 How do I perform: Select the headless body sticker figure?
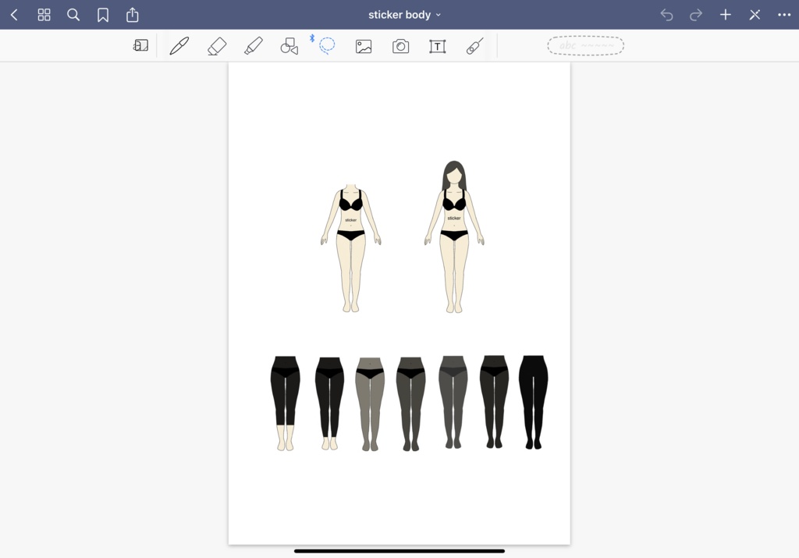(350, 248)
